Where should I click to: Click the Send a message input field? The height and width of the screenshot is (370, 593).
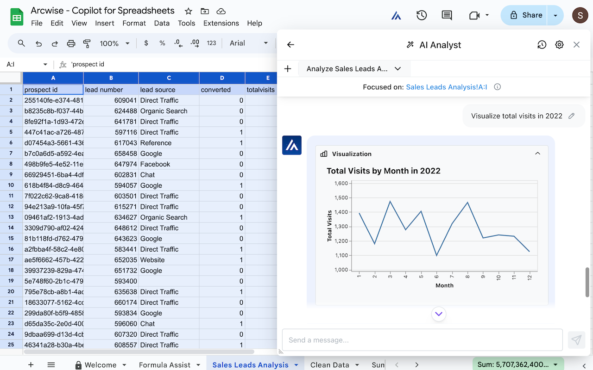point(422,340)
